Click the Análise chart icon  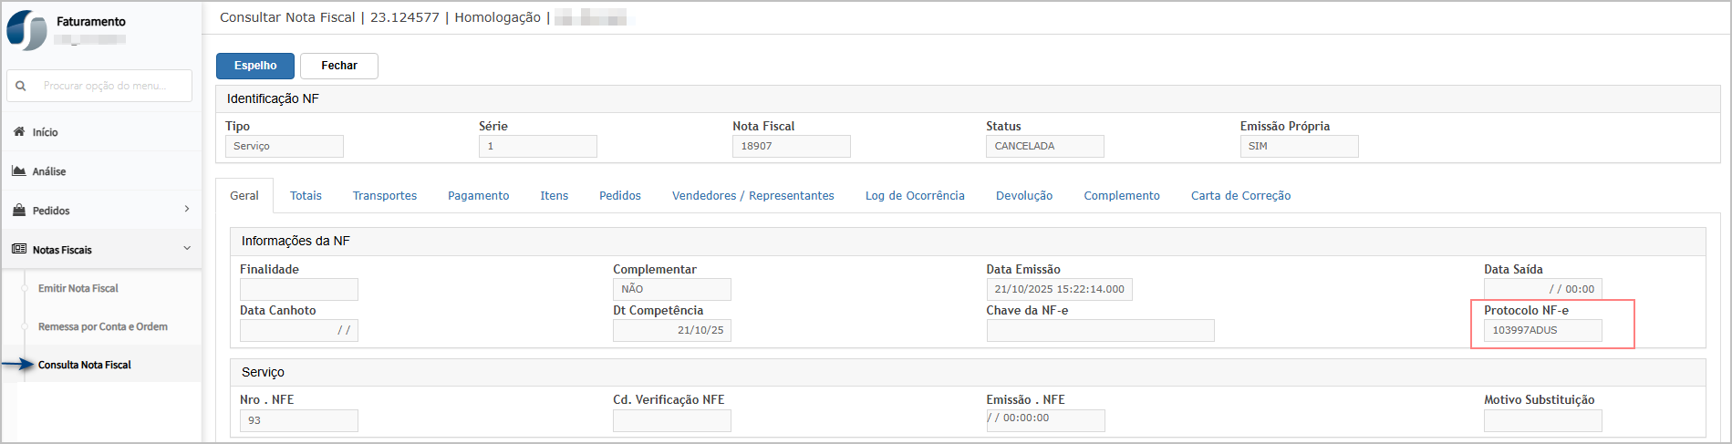(19, 171)
